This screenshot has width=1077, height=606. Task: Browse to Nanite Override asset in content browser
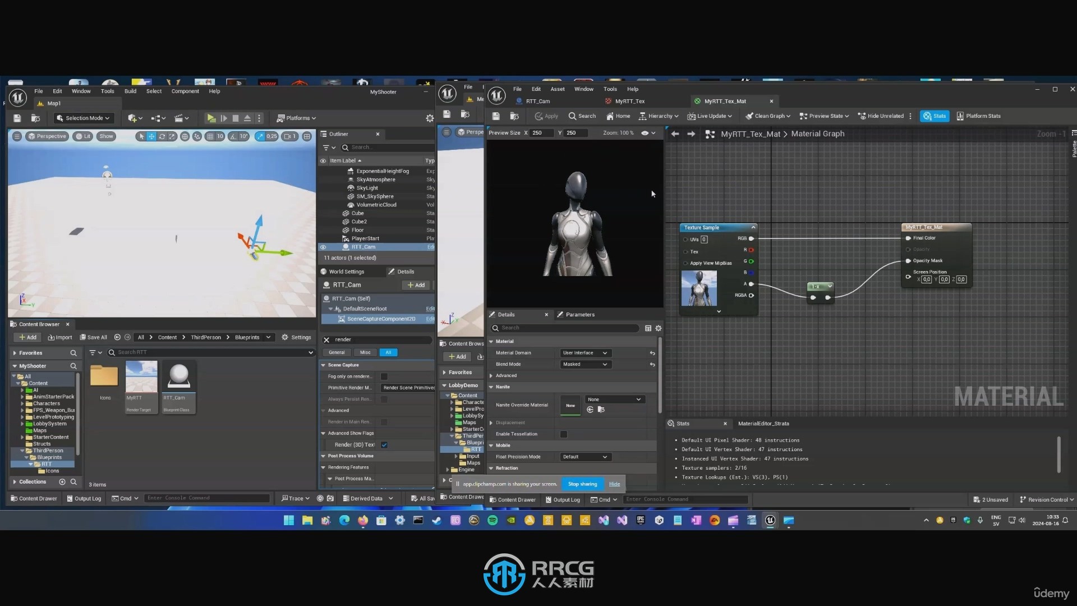pos(601,410)
